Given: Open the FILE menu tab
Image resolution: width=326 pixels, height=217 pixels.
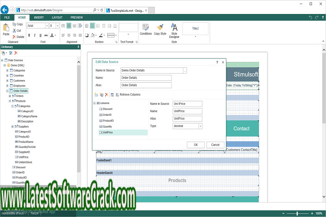Looking at the screenshot, I should pyautogui.click(x=7, y=18).
